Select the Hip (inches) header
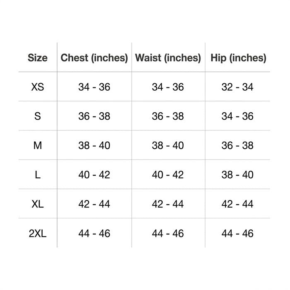290x290 pixels. pyautogui.click(x=238, y=58)
